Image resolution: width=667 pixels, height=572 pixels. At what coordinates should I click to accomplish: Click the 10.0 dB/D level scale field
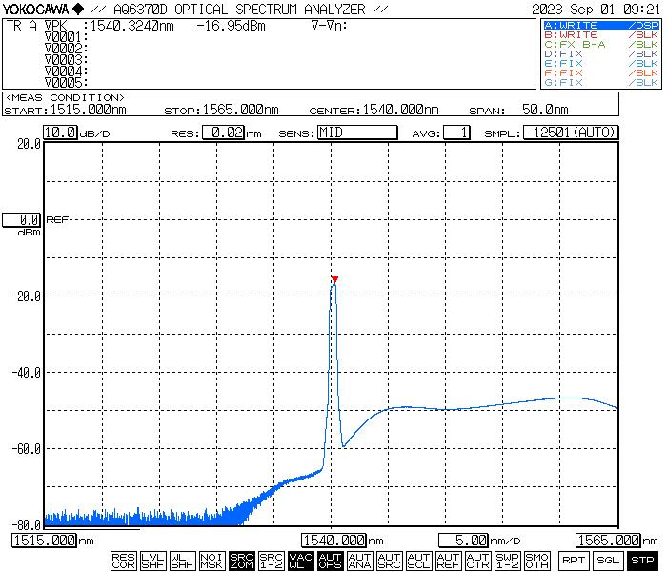tap(60, 133)
